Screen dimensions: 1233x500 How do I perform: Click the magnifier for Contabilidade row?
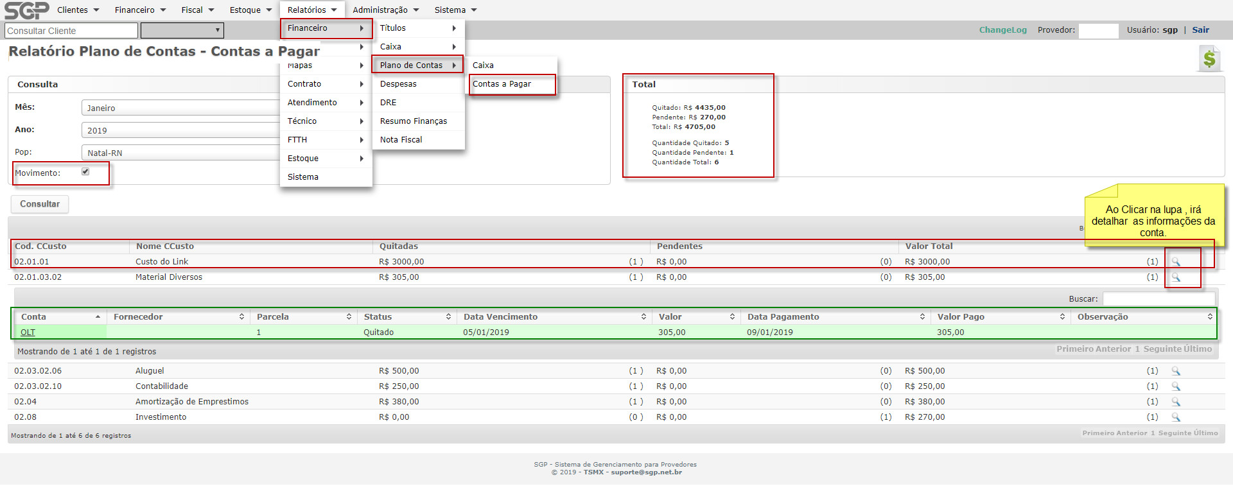pyautogui.click(x=1176, y=386)
